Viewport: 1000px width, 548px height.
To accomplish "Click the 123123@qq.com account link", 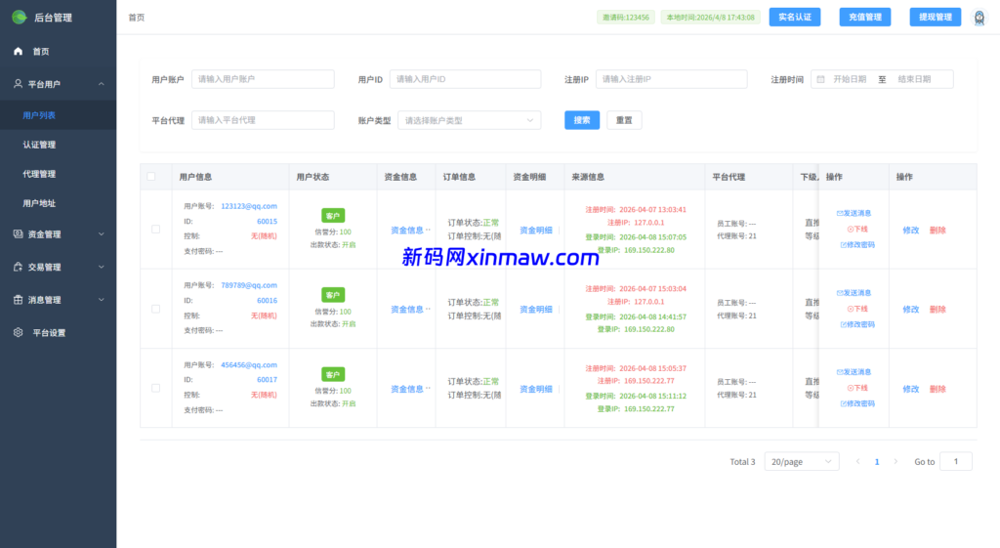I will [249, 206].
